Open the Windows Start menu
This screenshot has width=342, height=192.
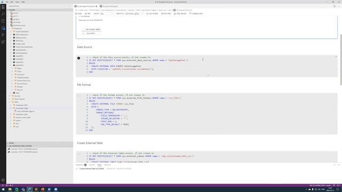pyautogui.click(x=3, y=189)
